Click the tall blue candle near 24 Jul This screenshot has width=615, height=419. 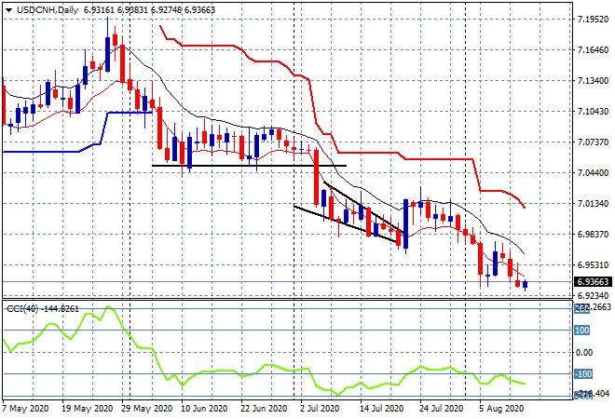[x=405, y=223]
